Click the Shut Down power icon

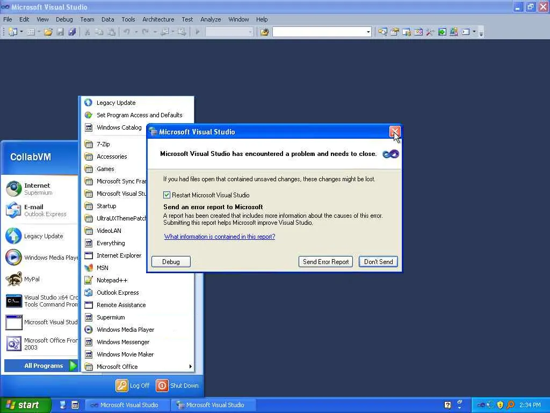point(162,385)
